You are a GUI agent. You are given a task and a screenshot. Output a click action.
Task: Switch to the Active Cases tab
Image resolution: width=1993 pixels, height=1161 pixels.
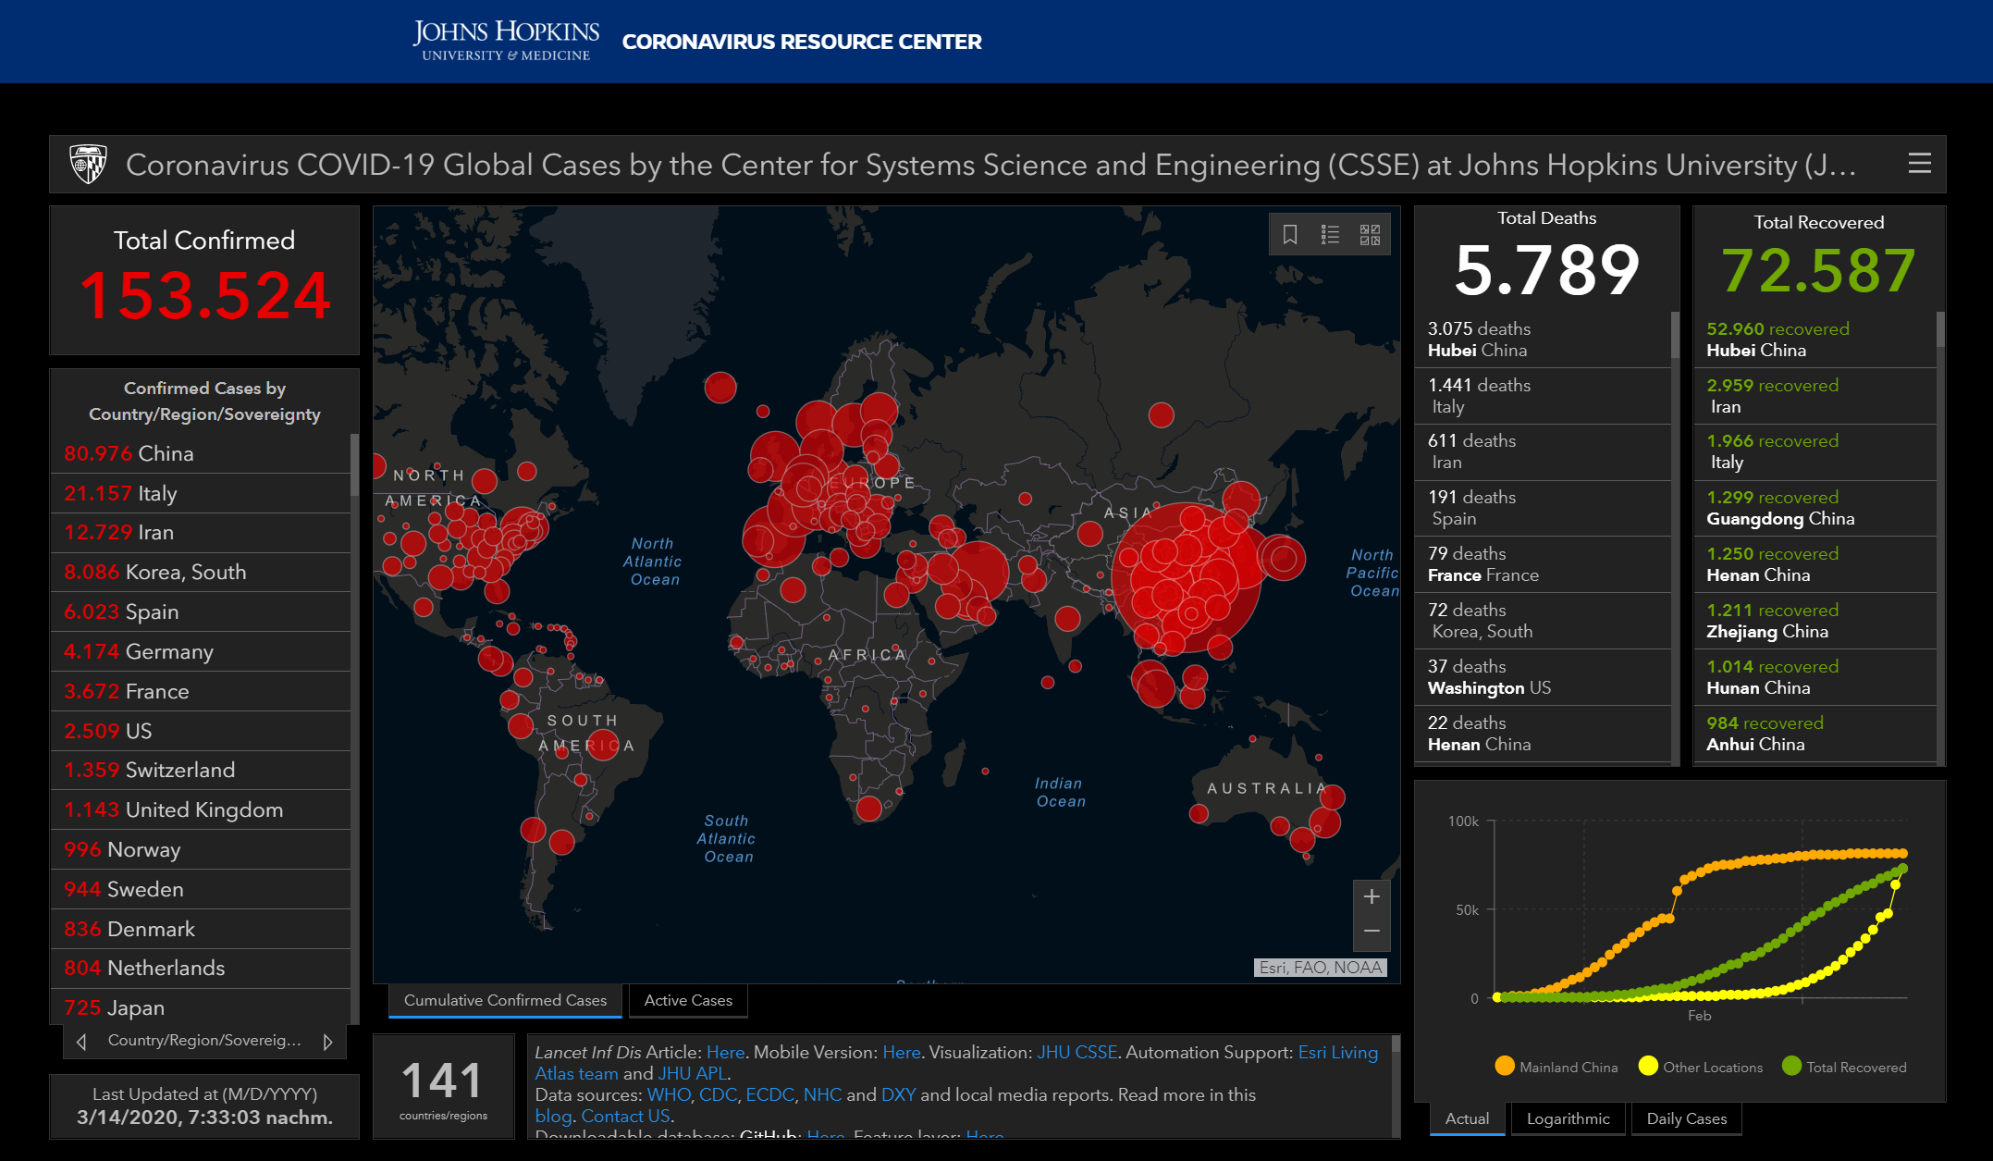(687, 1000)
